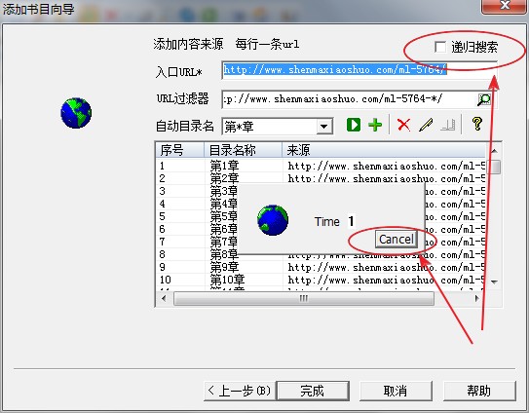Click the green plus add icon
529x413 pixels.
click(375, 125)
